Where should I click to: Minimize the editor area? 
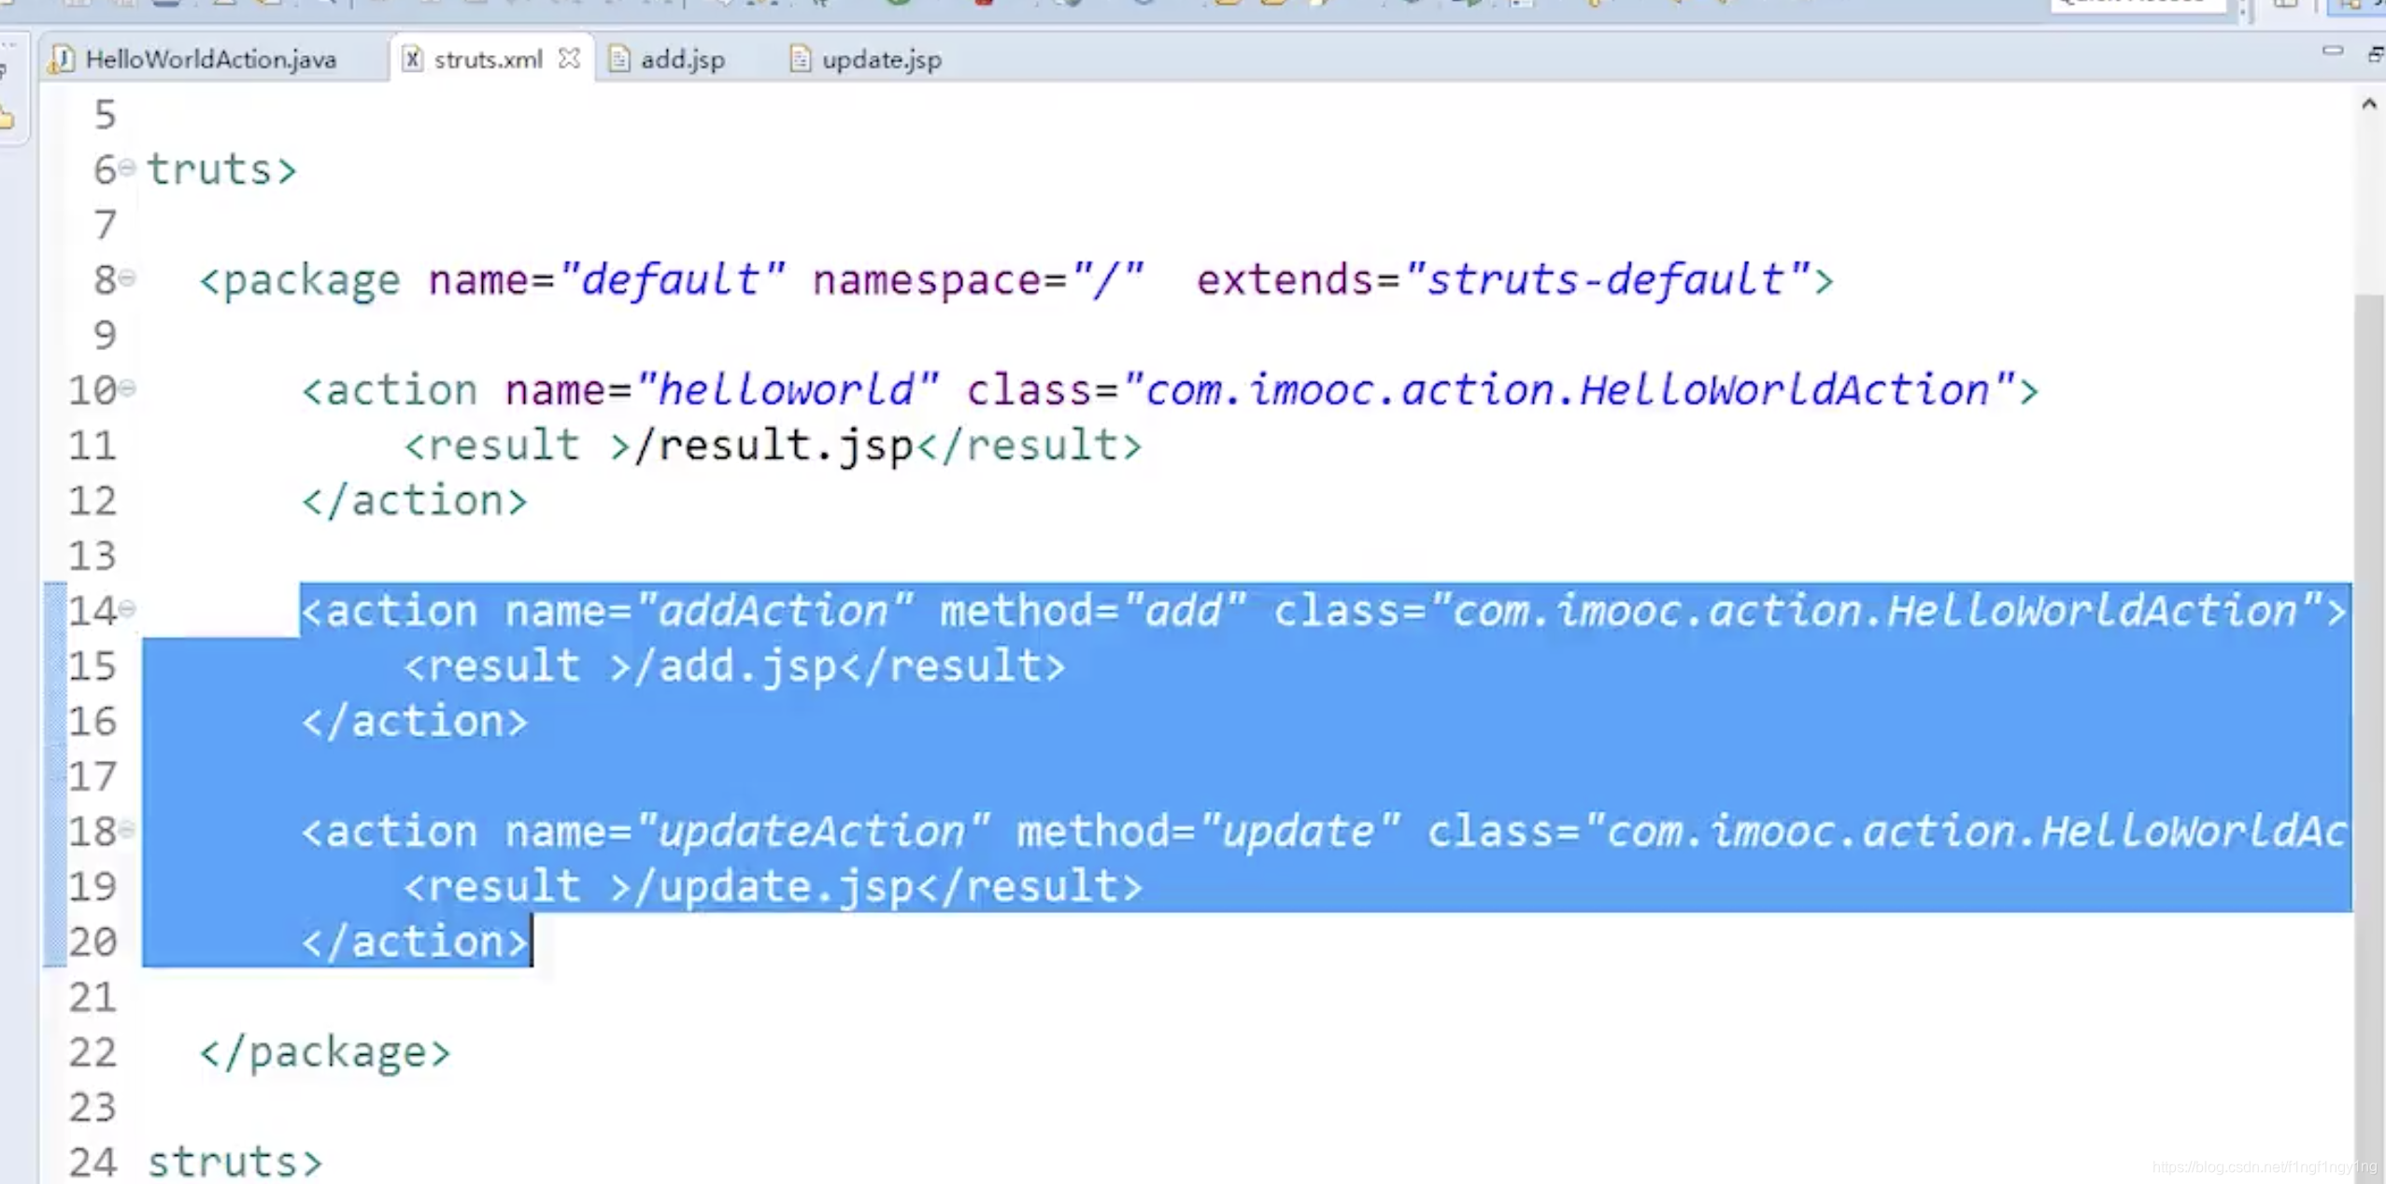(2332, 50)
